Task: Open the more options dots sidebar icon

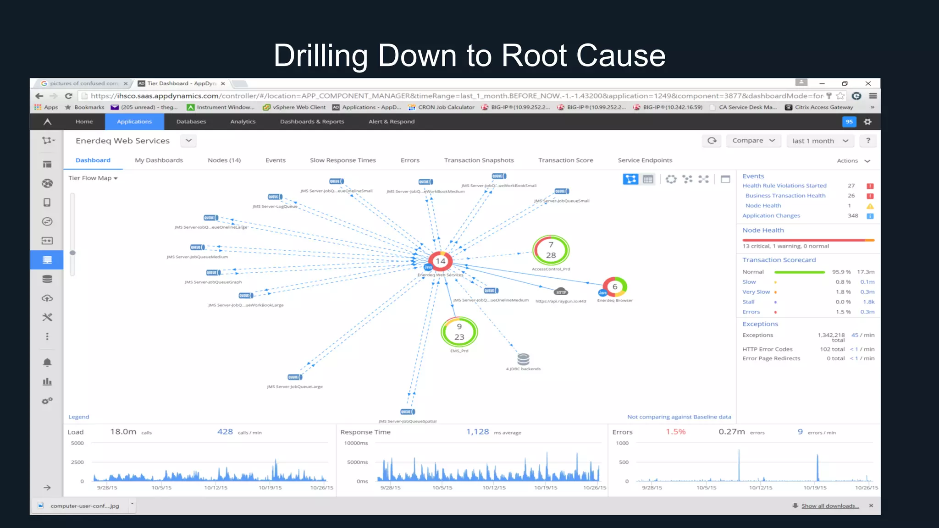Action: [47, 336]
